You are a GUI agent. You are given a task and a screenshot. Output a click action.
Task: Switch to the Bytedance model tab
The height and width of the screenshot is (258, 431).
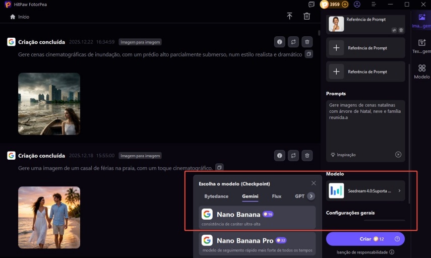[216, 196]
